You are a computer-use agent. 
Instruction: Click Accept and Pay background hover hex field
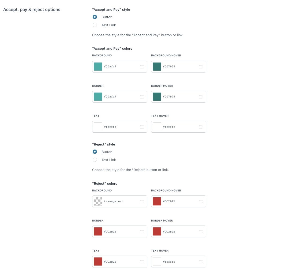[179, 67]
